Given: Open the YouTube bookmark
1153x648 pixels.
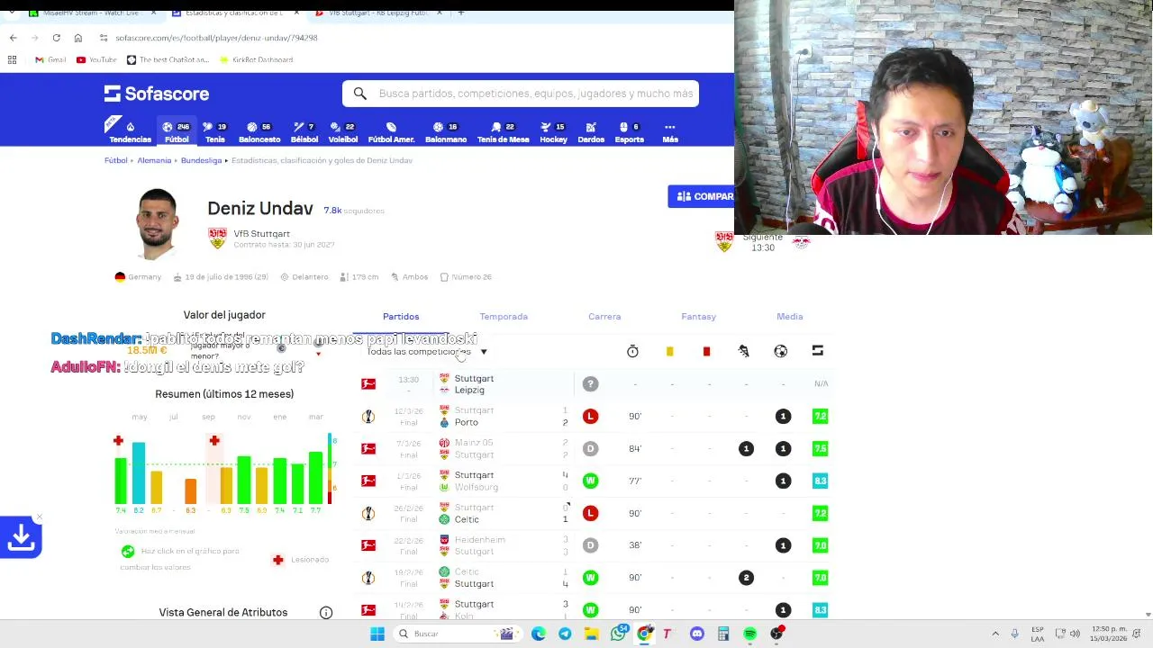Looking at the screenshot, I should click(96, 59).
